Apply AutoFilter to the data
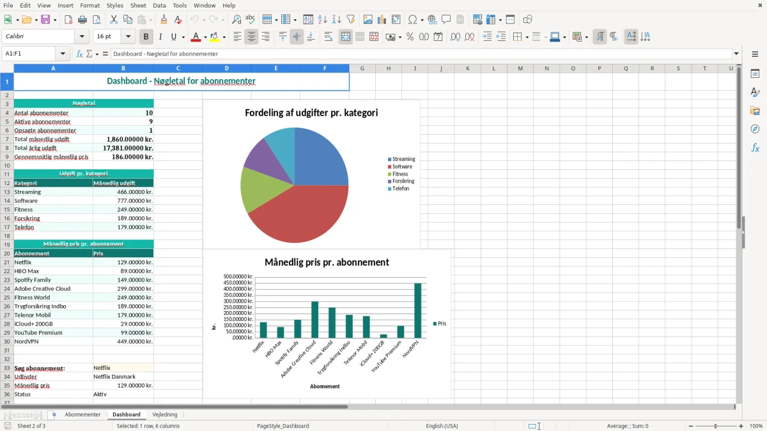This screenshot has height=431, width=767. (350, 20)
